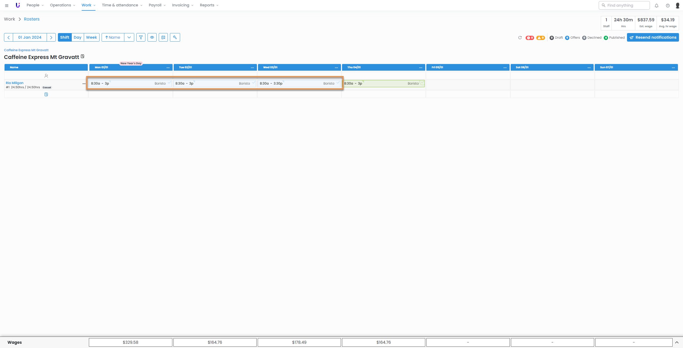The image size is (683, 348).
Task: Open the Payroll menu dropdown
Action: [x=157, y=5]
